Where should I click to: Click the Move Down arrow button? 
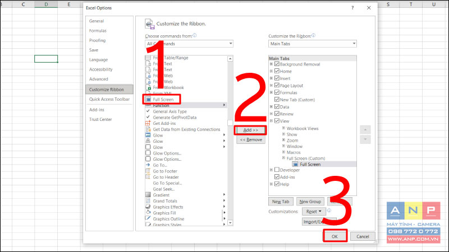(x=365, y=139)
